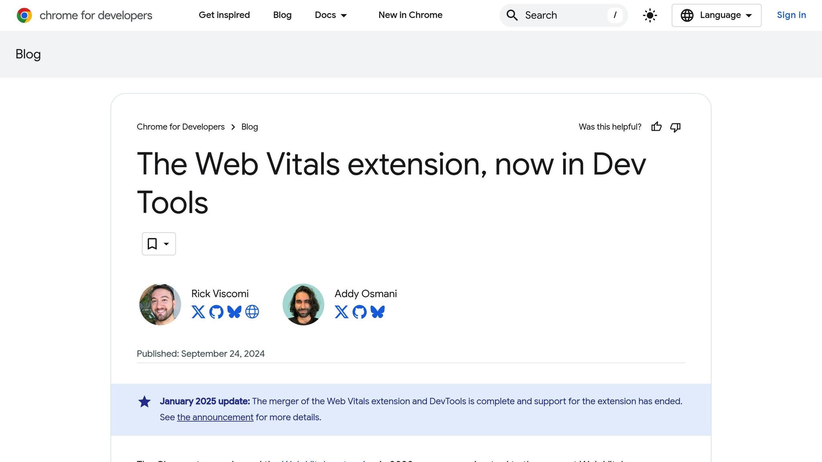This screenshot has width=822, height=462.
Task: Expand the Docs dropdown menu
Action: 331,15
